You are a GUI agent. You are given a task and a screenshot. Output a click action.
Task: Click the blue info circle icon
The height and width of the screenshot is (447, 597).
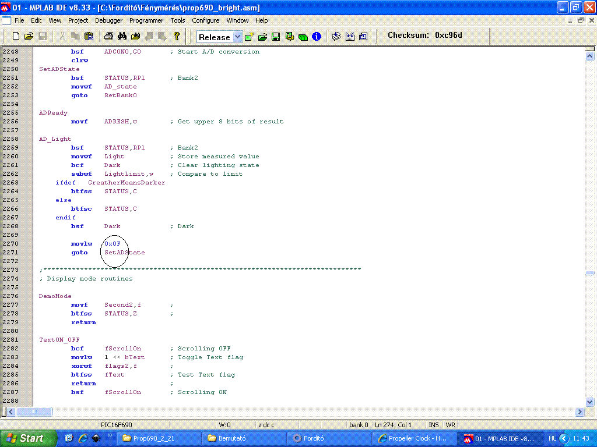tap(317, 37)
